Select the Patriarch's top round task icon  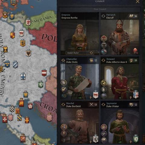pos(104,38)
